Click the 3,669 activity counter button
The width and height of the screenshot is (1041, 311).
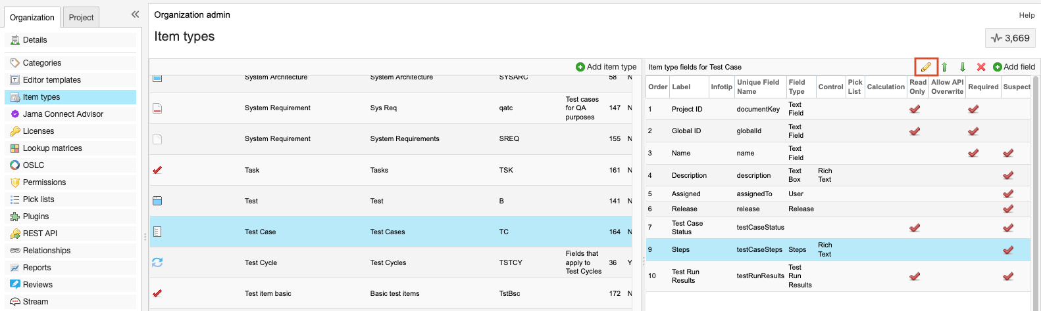[1011, 38]
